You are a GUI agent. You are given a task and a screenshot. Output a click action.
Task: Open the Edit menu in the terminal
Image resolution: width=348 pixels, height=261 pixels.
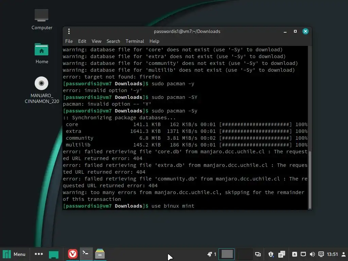click(82, 41)
